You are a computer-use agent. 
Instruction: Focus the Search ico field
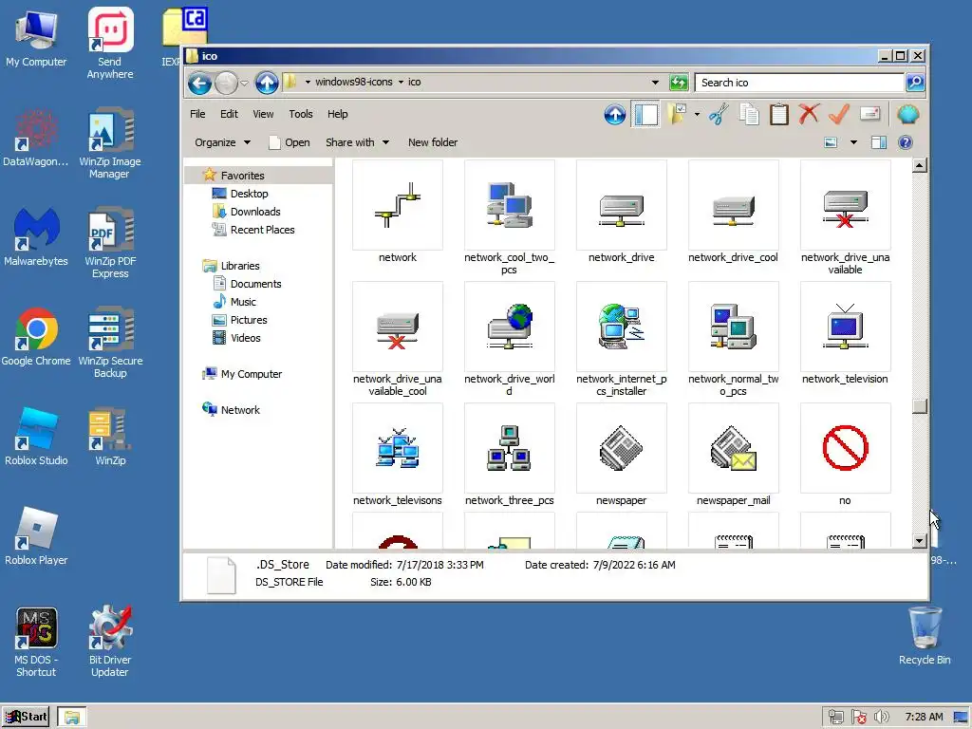(x=798, y=83)
